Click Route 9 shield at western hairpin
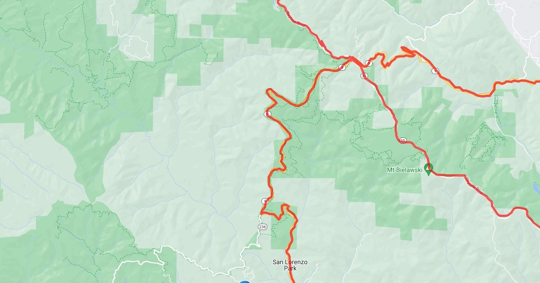The height and width of the screenshot is (283, 540). coord(267,114)
